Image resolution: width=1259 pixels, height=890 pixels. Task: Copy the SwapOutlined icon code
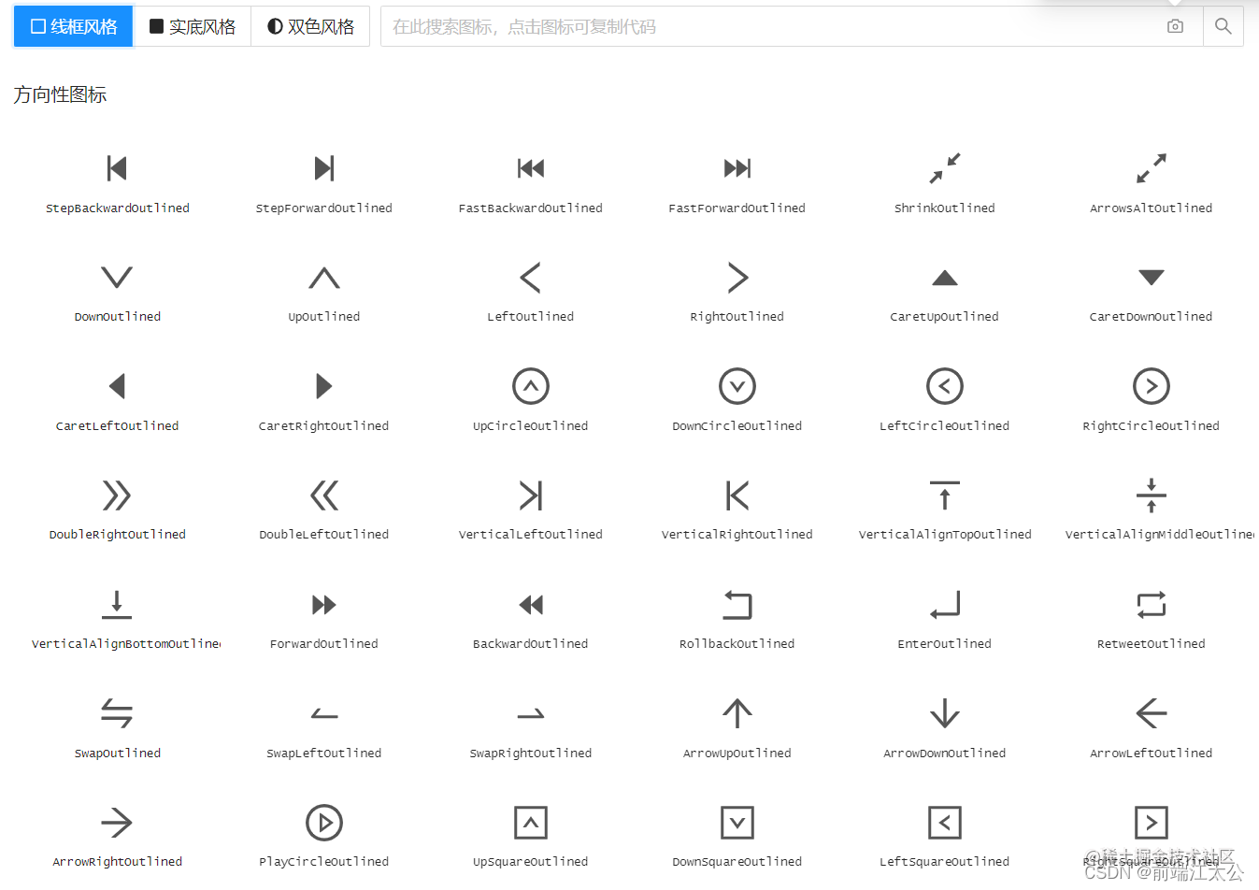pyautogui.click(x=117, y=713)
